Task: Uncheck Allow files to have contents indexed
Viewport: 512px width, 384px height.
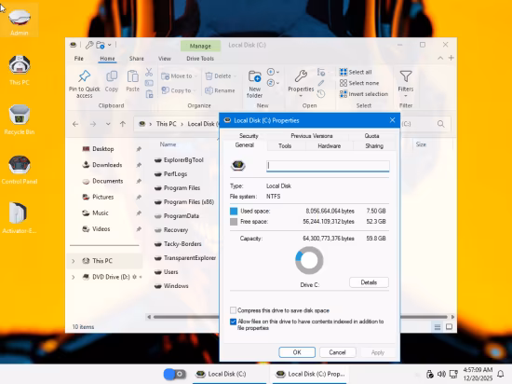Action: pyautogui.click(x=233, y=322)
